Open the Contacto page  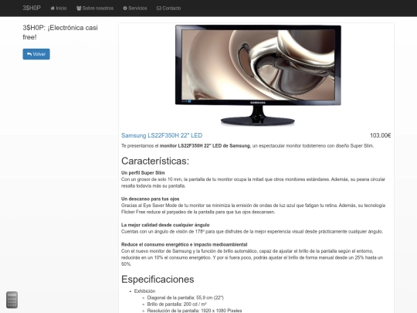point(169,9)
